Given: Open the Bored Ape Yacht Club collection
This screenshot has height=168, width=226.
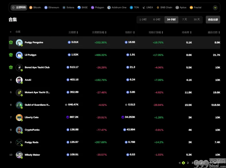Looking at the screenshot, I should [x=37, y=67].
